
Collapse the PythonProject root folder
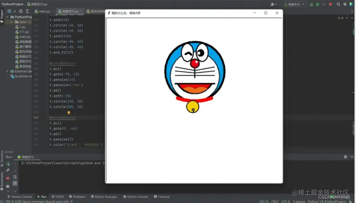tap(7, 17)
